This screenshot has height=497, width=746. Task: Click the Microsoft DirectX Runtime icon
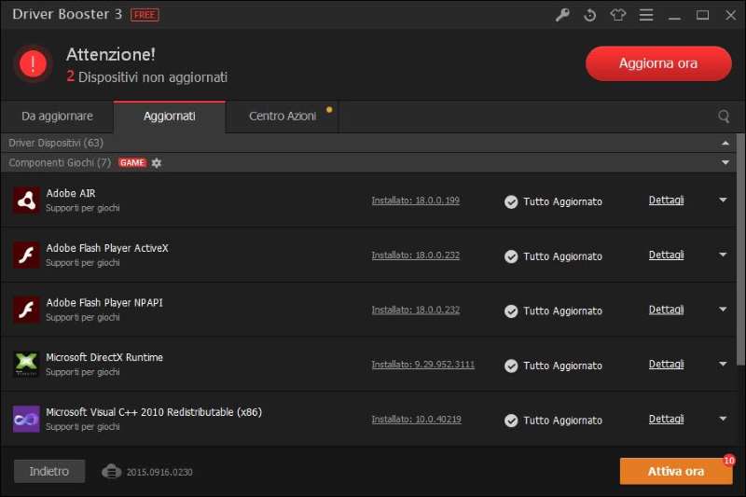tap(26, 365)
